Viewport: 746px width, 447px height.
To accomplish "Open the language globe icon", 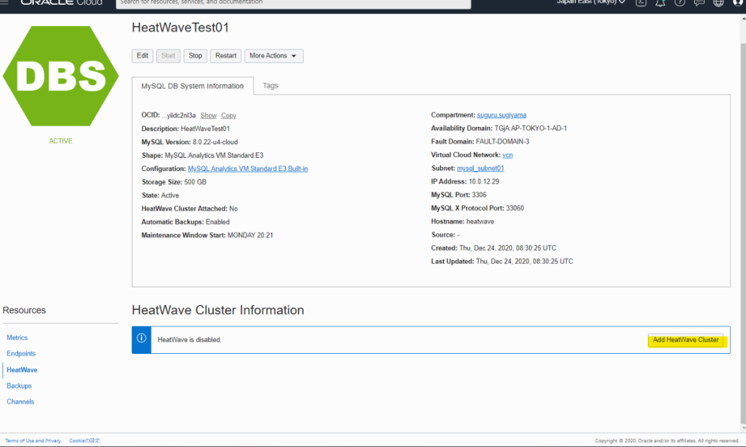I will coord(718,2).
